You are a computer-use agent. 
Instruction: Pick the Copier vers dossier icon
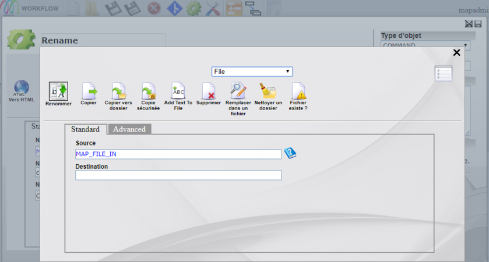coord(118,91)
